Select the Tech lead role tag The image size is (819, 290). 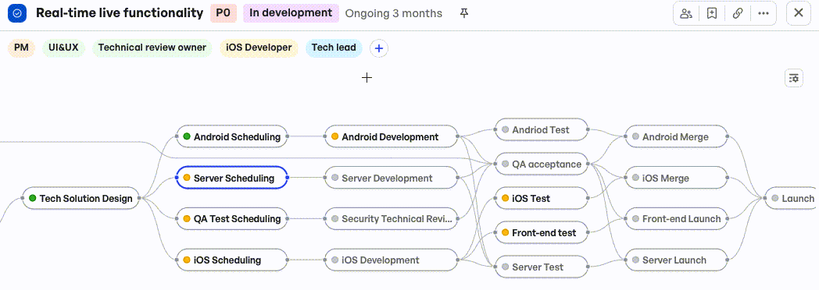click(334, 48)
